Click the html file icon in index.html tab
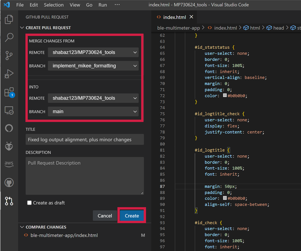This screenshot has height=251, width=301. 159,17
